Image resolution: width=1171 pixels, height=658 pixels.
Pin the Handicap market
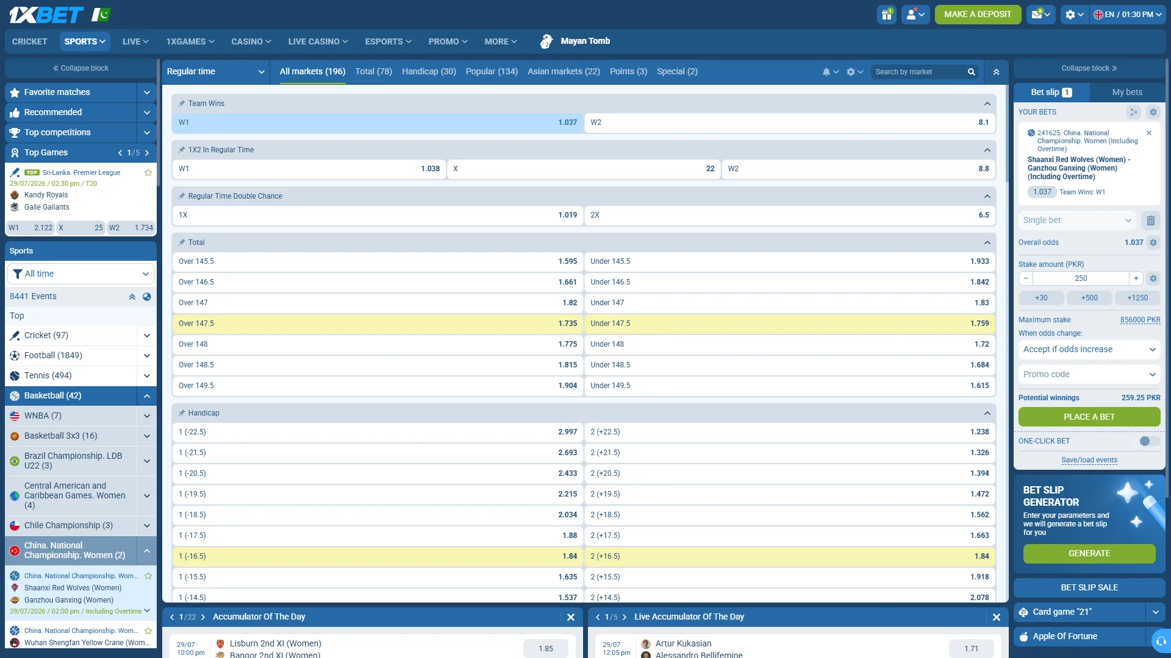182,413
